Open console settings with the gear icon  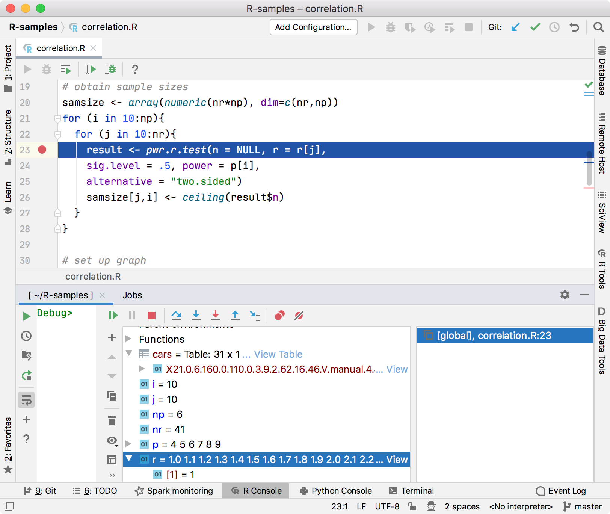click(x=565, y=295)
